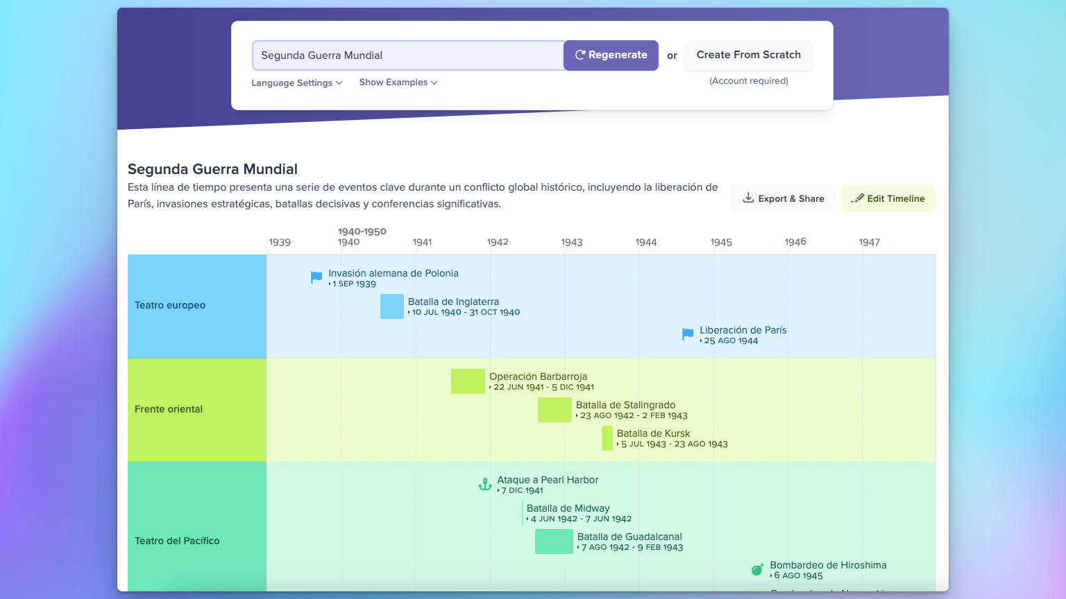
Task: Click the bomb icon for Bombardeo de Hiroshima
Action: point(757,570)
